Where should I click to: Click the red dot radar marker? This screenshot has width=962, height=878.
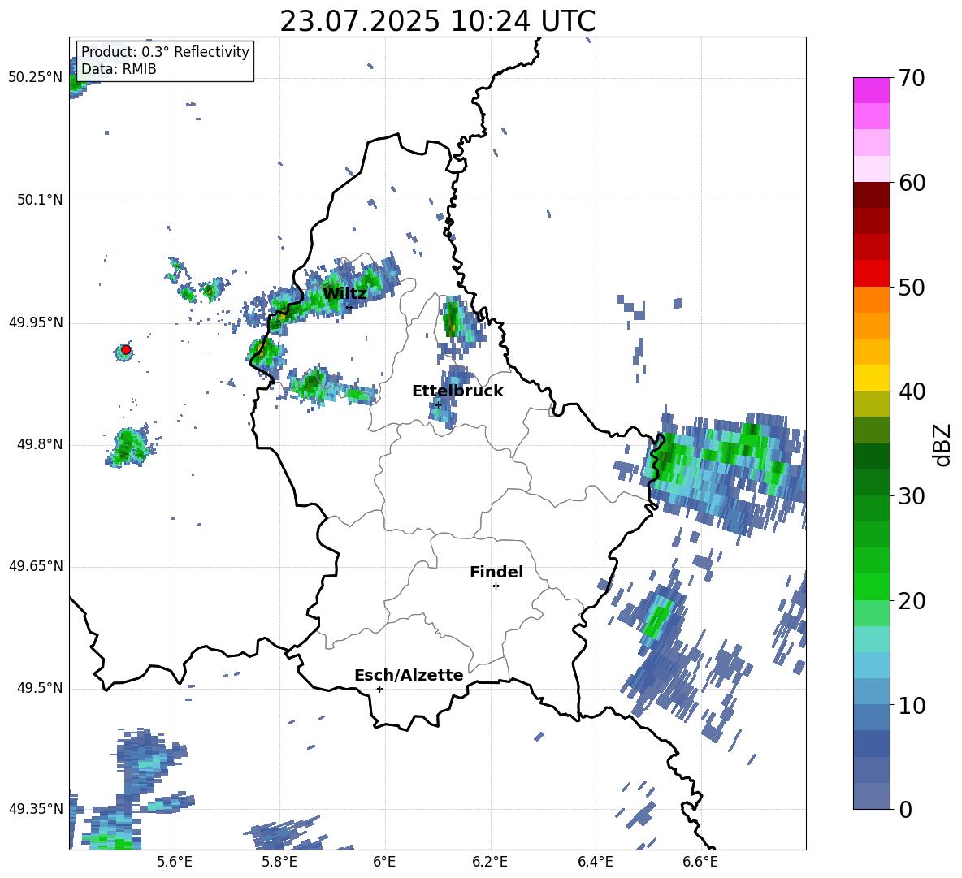tap(126, 350)
